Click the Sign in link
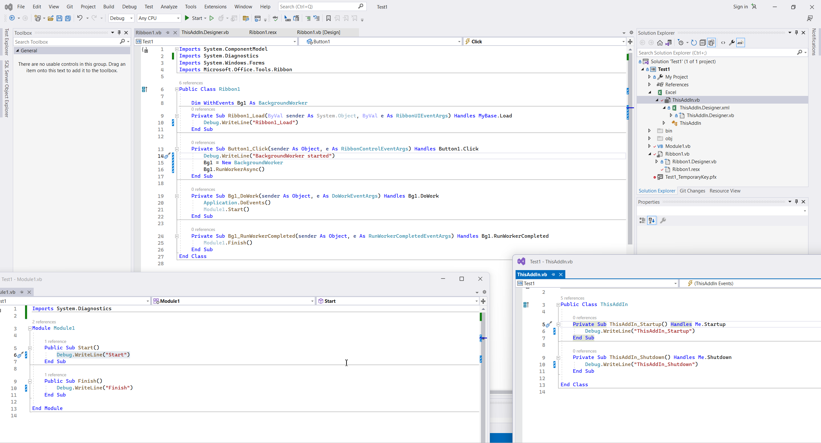 [740, 6]
